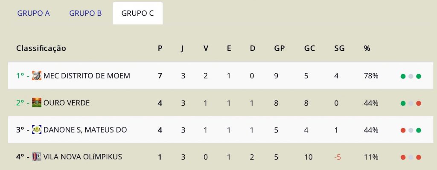Click the last red result dot for Ouro Verde
This screenshot has width=437, height=170.
[419, 104]
